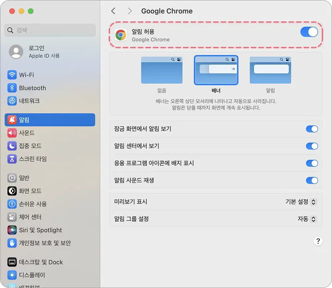Toggle 잠금 화면에서 알림 보기 switch
332x288 pixels.
pos(312,129)
